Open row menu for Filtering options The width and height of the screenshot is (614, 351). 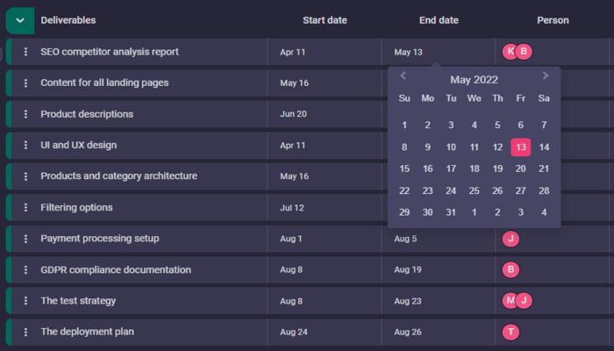pos(25,208)
